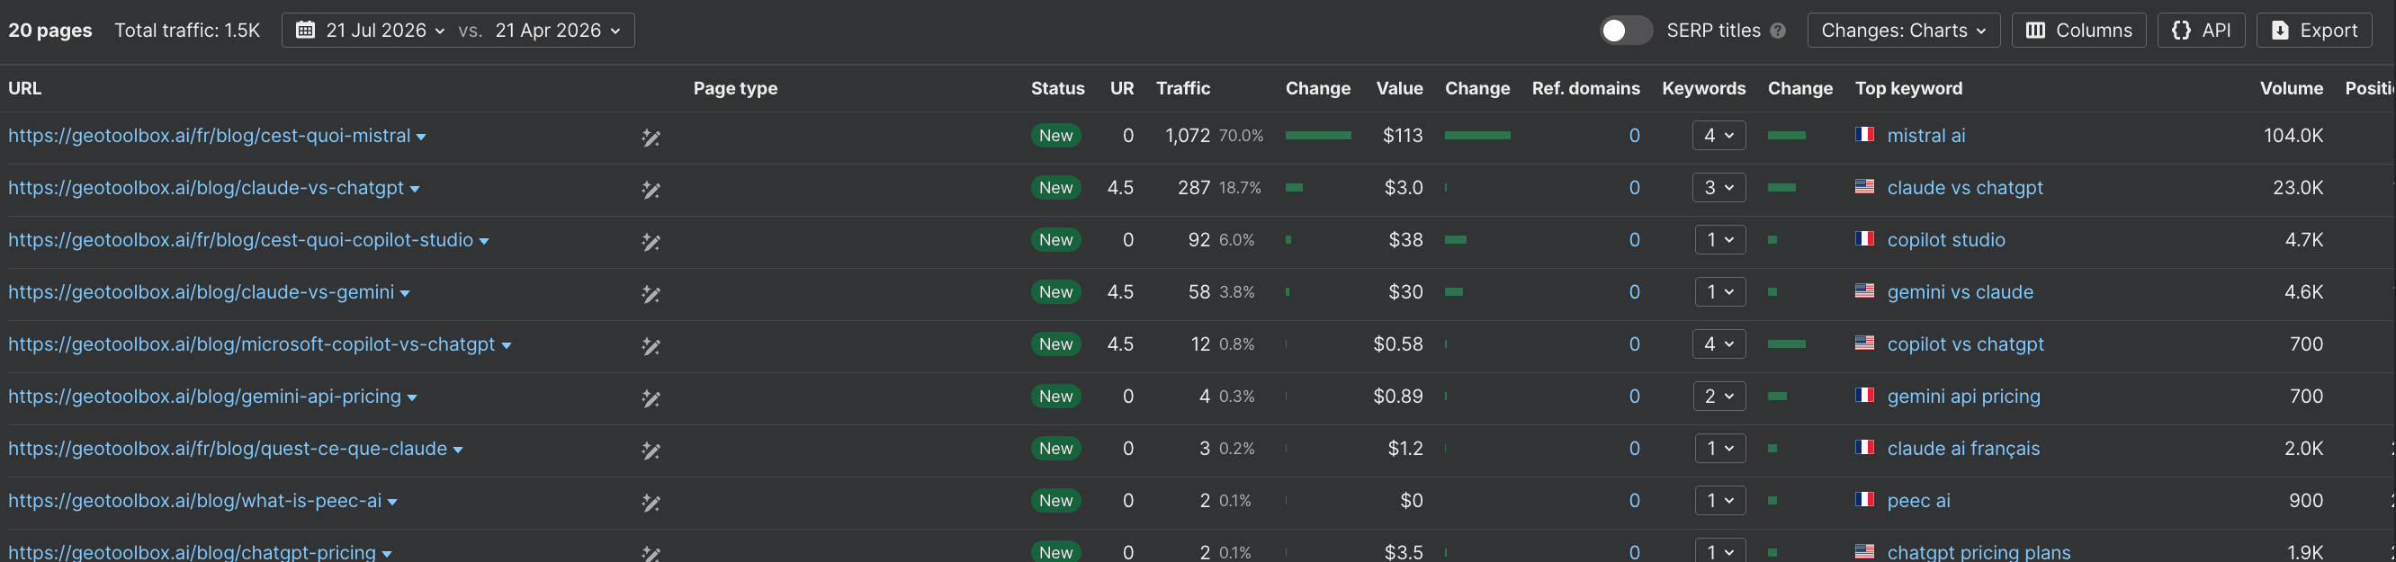Open keywords dropdown 1 for quest-ce-que-claude row
This screenshot has width=2396, height=562.
(x=1718, y=448)
